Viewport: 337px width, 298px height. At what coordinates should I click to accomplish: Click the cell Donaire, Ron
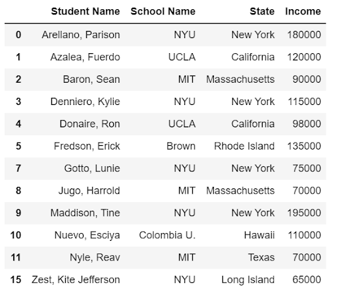[x=90, y=124]
